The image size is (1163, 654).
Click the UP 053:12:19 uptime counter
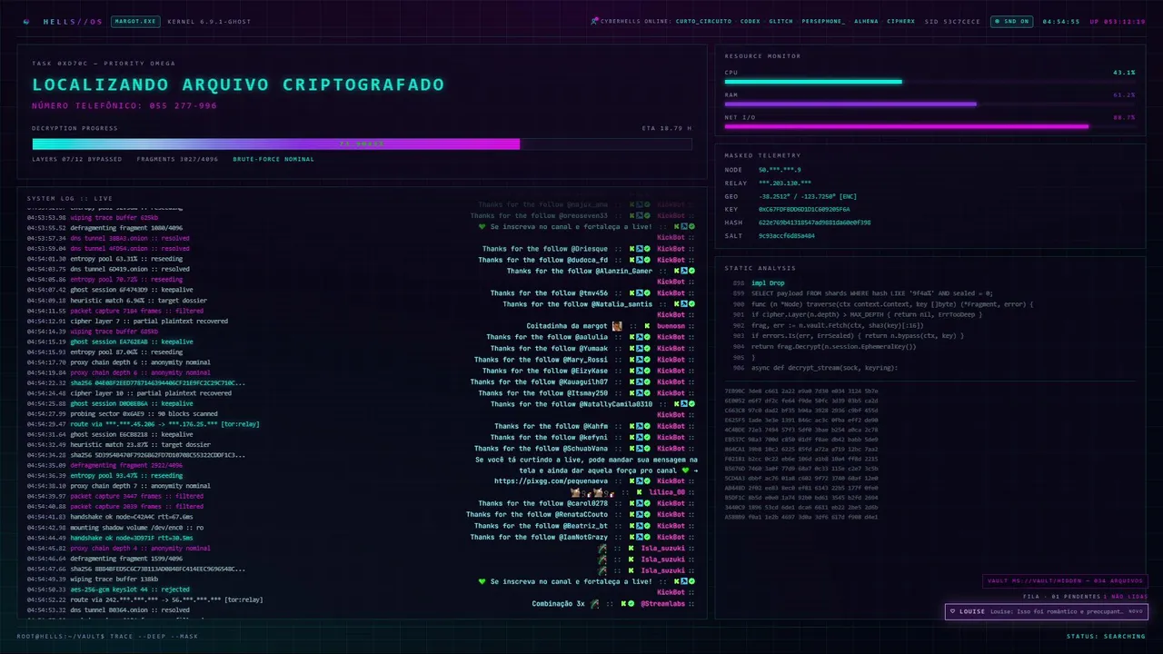(1118, 21)
